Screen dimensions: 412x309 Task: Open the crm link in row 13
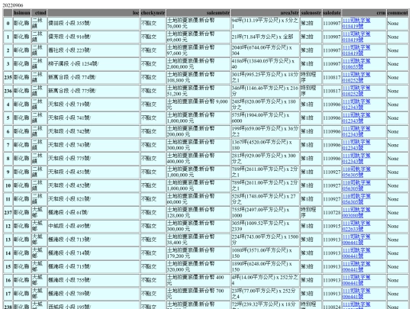pyautogui.click(x=356, y=240)
